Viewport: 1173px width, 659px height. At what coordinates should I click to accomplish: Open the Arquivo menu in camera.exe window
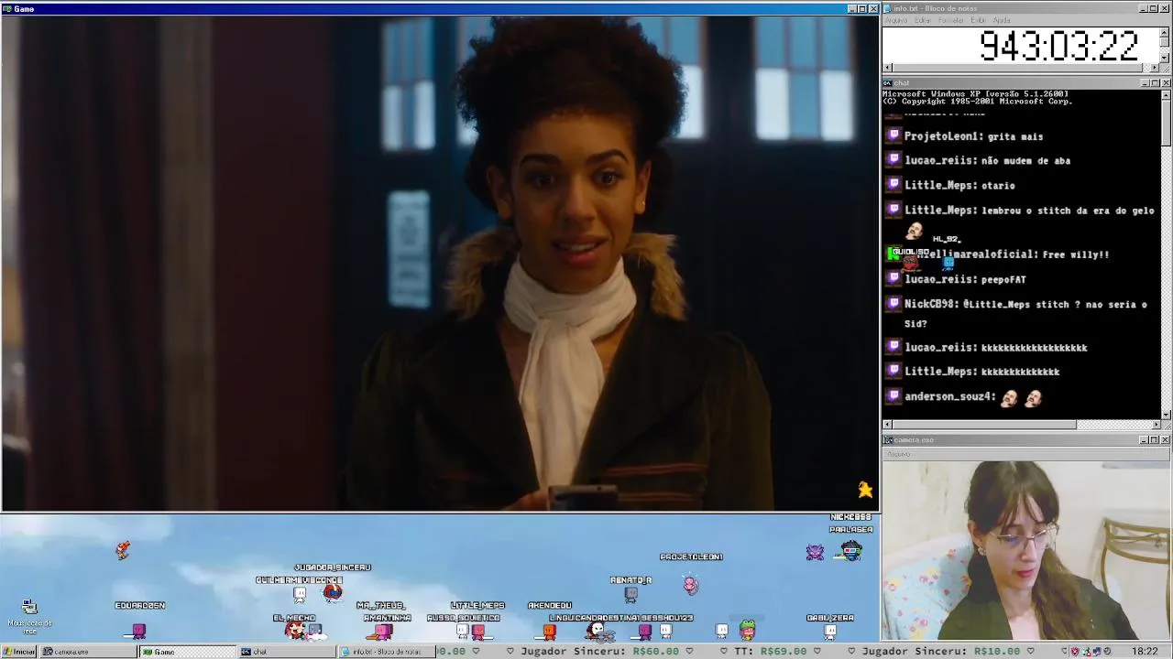(x=899, y=454)
